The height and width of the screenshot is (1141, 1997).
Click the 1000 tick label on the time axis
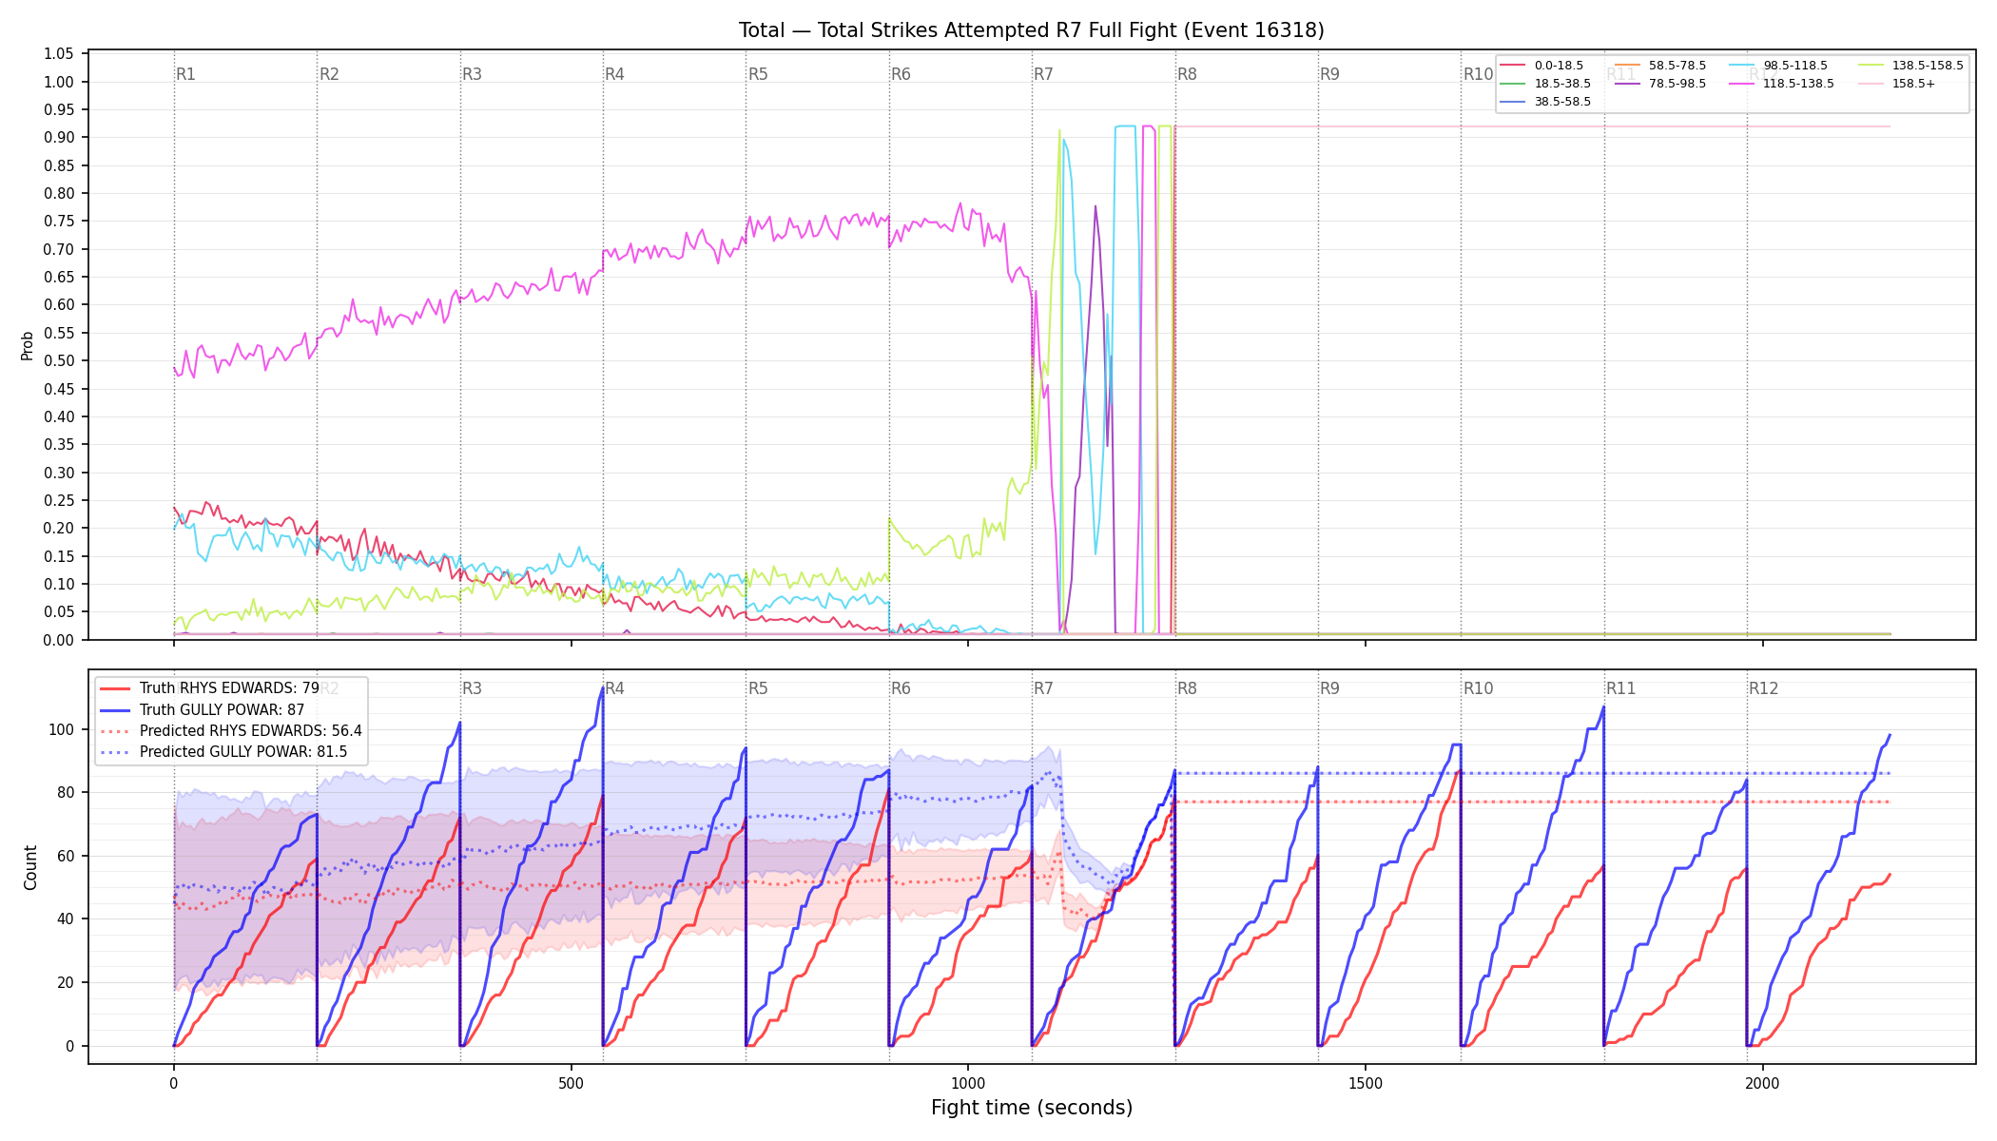pyautogui.click(x=968, y=1083)
